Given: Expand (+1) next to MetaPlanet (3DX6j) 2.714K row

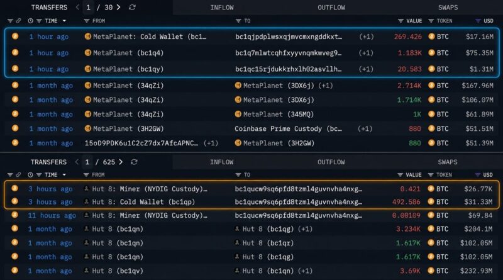Looking at the screenshot, I should [x=326, y=86].
